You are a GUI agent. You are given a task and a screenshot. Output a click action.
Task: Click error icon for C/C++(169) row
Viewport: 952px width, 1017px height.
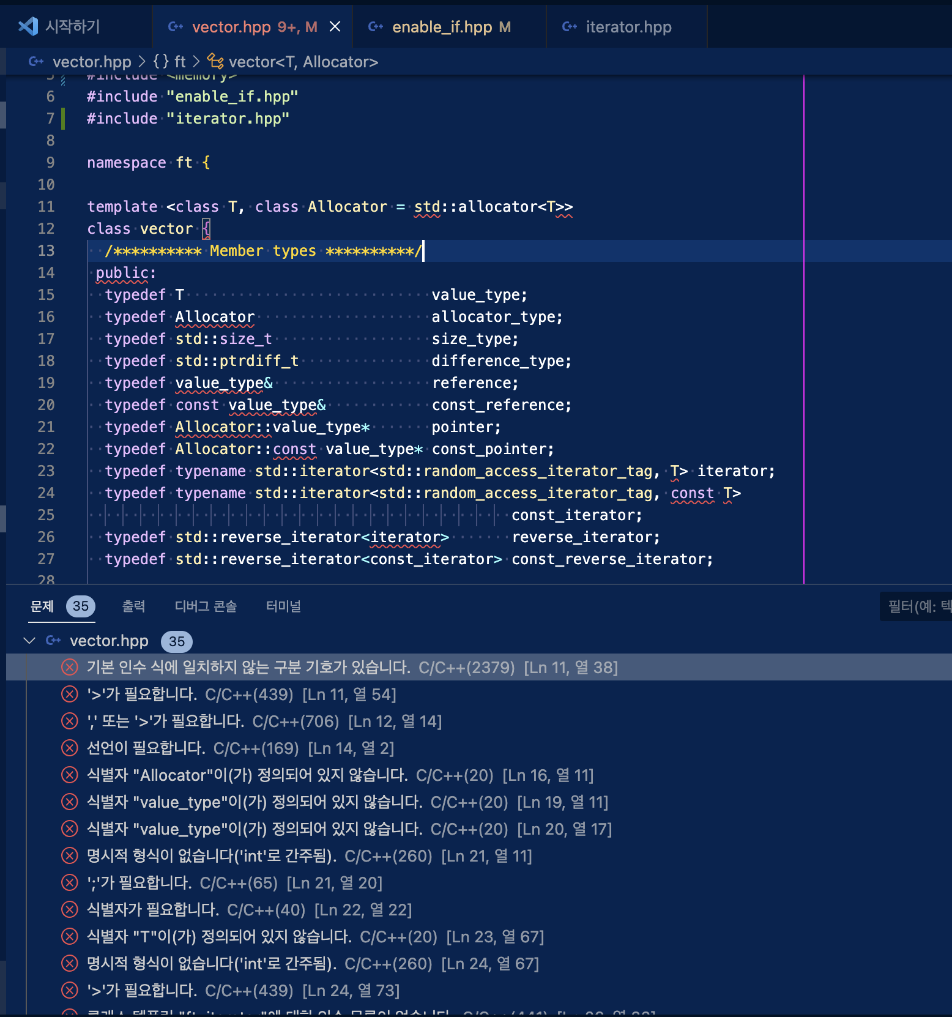pos(70,748)
